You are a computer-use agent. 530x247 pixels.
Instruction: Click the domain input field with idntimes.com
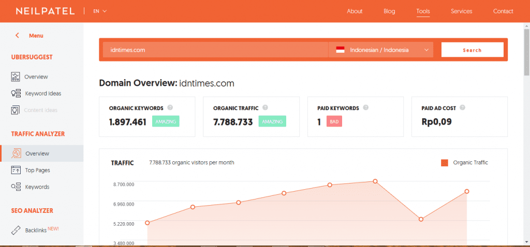pos(215,50)
